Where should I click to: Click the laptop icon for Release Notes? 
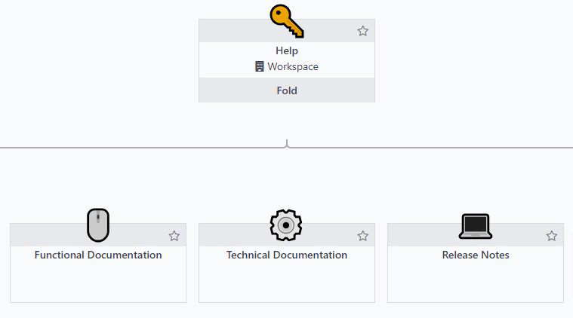point(475,225)
